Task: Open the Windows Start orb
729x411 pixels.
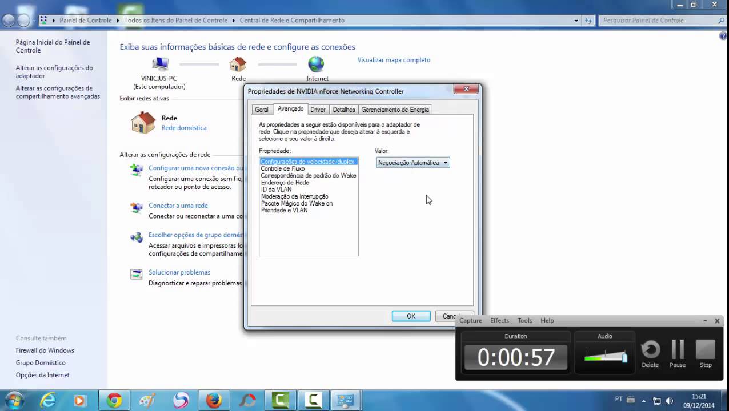Action: tap(14, 401)
